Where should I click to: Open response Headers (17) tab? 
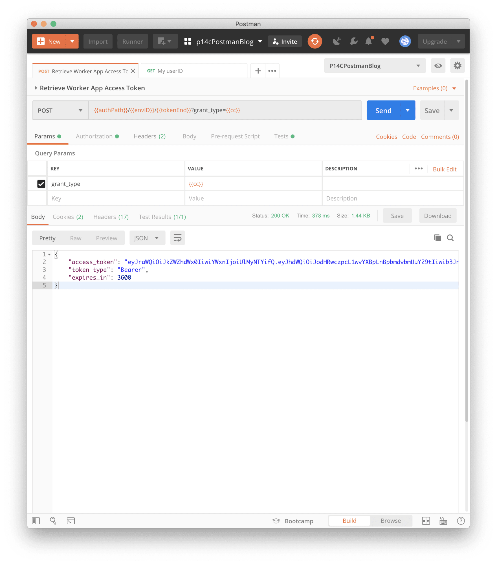(x=111, y=217)
